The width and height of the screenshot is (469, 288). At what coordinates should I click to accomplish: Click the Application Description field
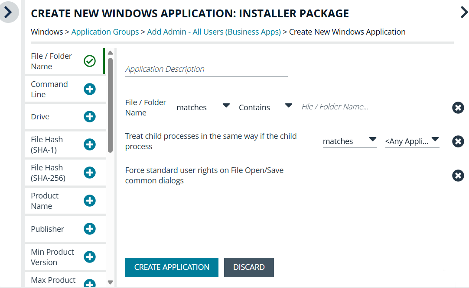[206, 69]
